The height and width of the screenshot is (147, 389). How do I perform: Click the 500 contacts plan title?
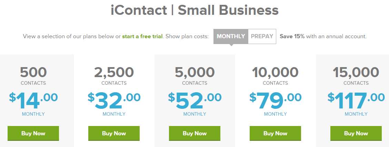coord(33,75)
